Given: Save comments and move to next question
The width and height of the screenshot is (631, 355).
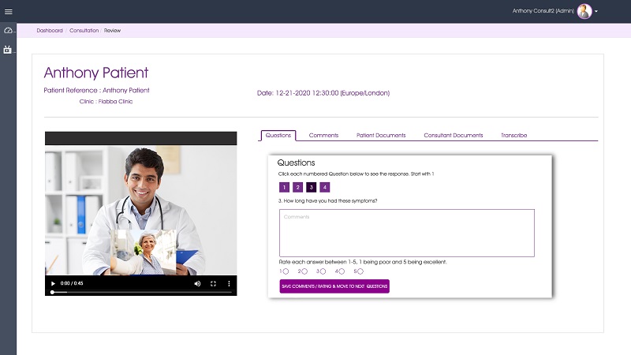Looking at the screenshot, I should coord(334,286).
